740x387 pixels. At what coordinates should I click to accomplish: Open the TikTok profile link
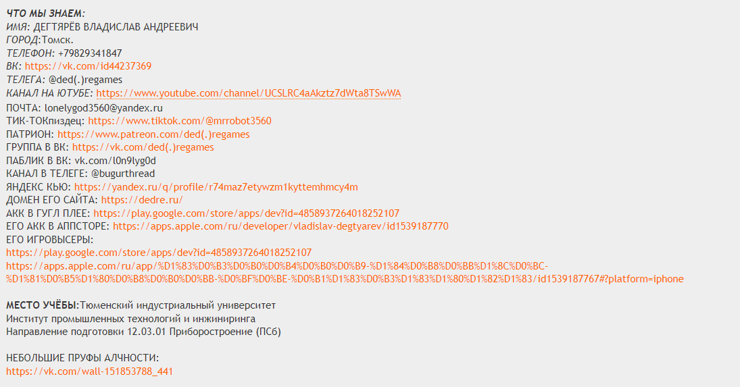(179, 121)
